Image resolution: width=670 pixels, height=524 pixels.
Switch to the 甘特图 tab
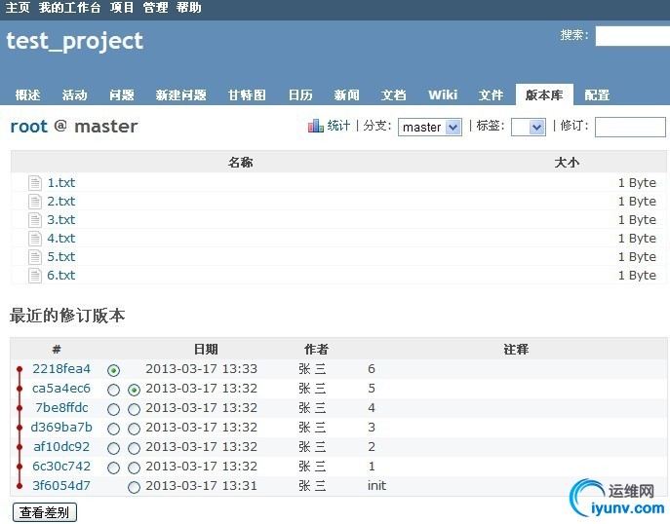(247, 94)
